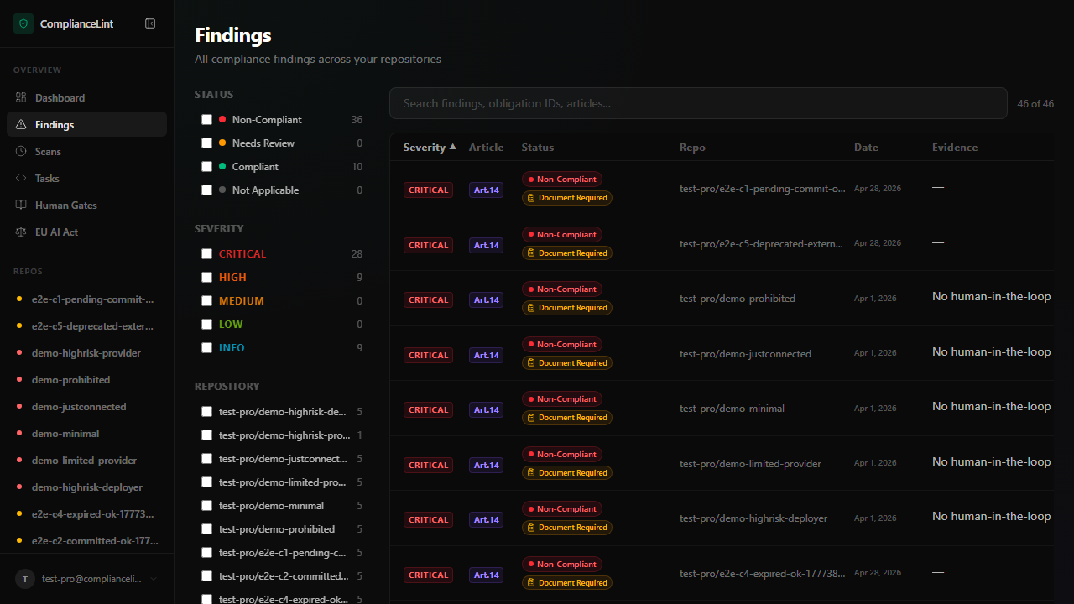The height and width of the screenshot is (604, 1074).
Task: Click the EU AI Act scales icon
Action: tap(21, 232)
